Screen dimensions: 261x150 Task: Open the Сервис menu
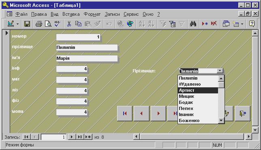tap(131, 14)
